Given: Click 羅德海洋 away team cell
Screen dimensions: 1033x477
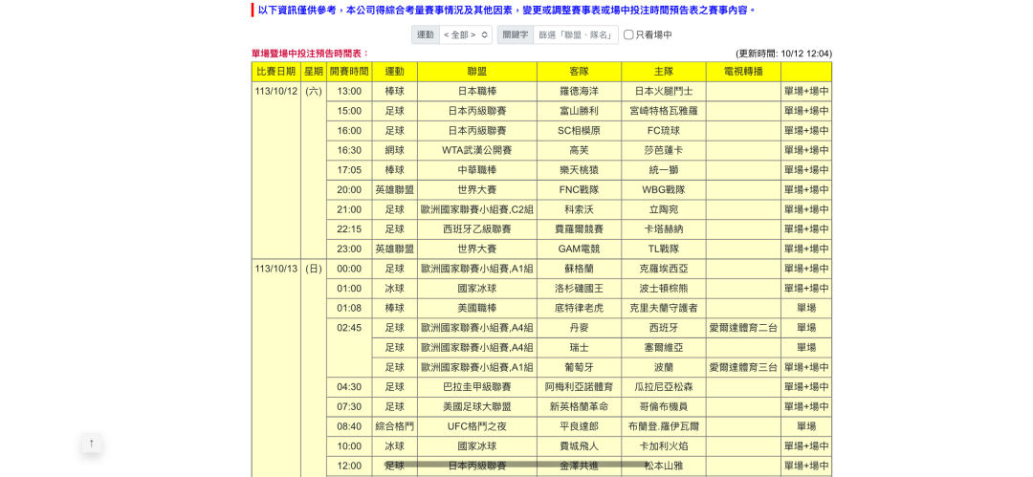Looking at the screenshot, I should (x=579, y=91).
